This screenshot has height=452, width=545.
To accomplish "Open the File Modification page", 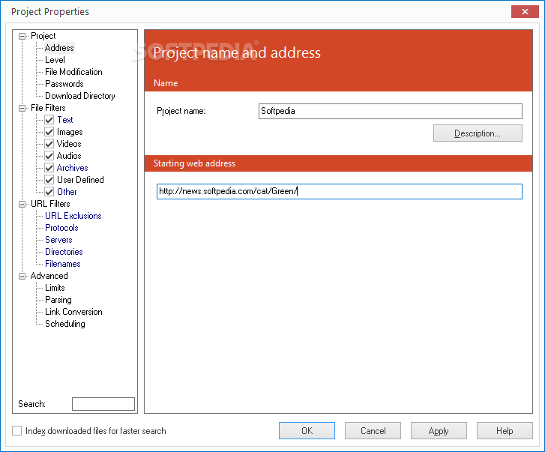I will [73, 72].
